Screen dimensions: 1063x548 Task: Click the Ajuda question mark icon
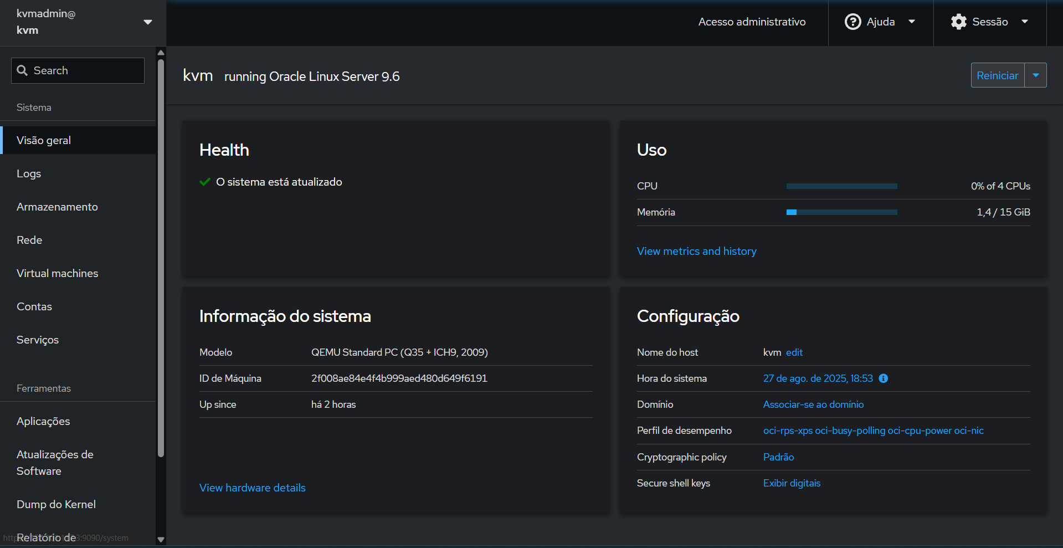[853, 22]
